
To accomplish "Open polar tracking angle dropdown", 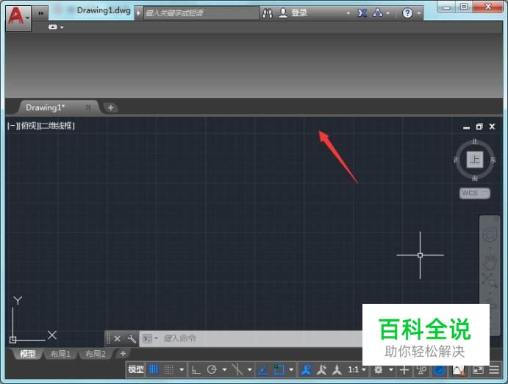I will click(x=224, y=370).
